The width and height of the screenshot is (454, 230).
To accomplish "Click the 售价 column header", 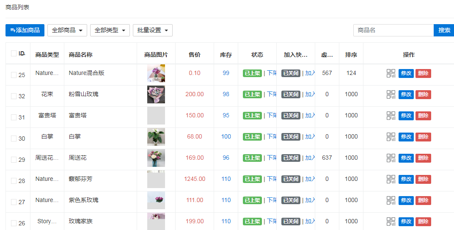I will coord(195,55).
